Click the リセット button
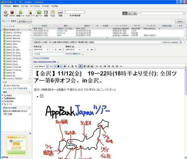The width and height of the screenshot is (187, 159). [x=180, y=21]
